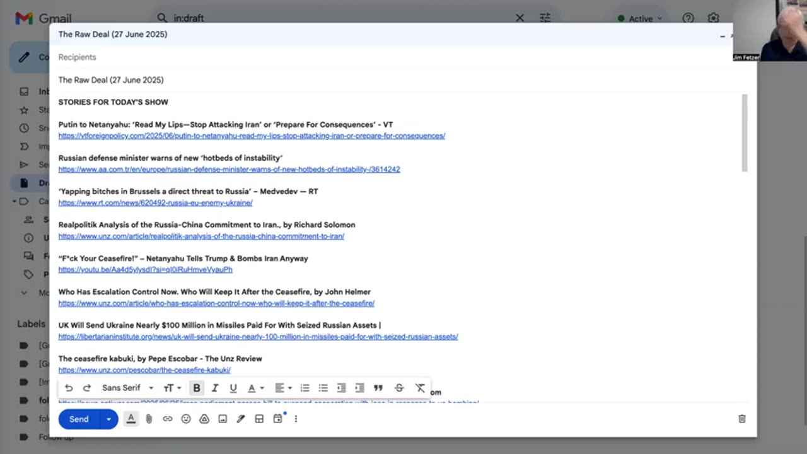Apply a bulleted list
Screen dimensions: 807x454
[323, 388]
